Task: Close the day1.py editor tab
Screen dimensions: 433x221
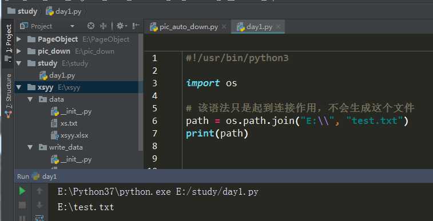Action: tap(279, 27)
